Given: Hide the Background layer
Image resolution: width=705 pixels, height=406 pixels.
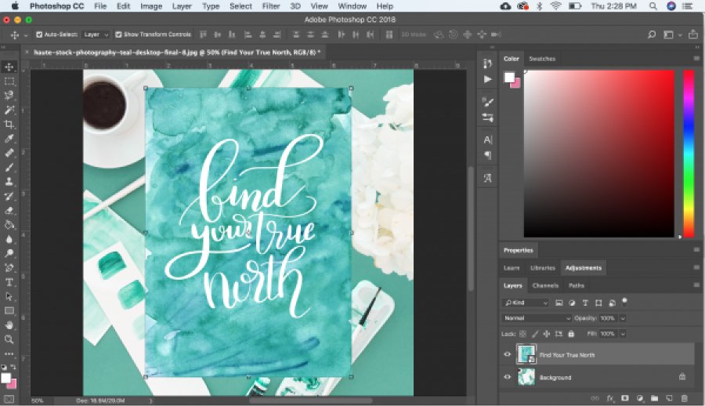Looking at the screenshot, I should [507, 377].
